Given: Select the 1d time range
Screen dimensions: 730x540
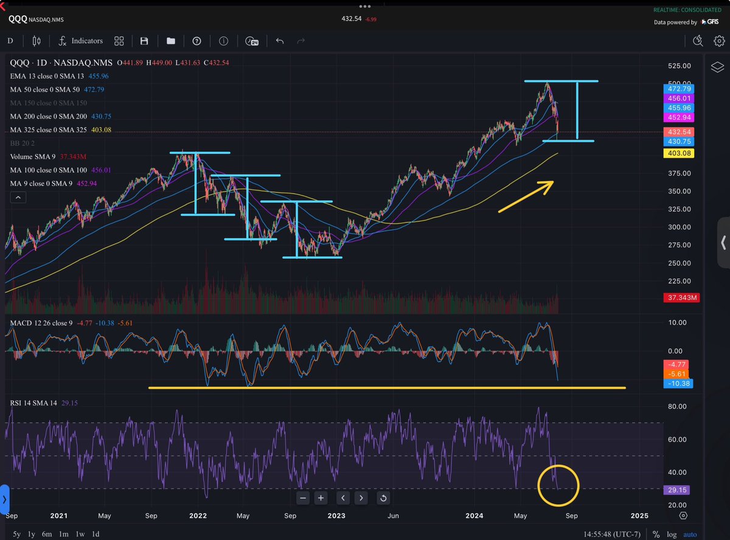Looking at the screenshot, I should pos(96,534).
